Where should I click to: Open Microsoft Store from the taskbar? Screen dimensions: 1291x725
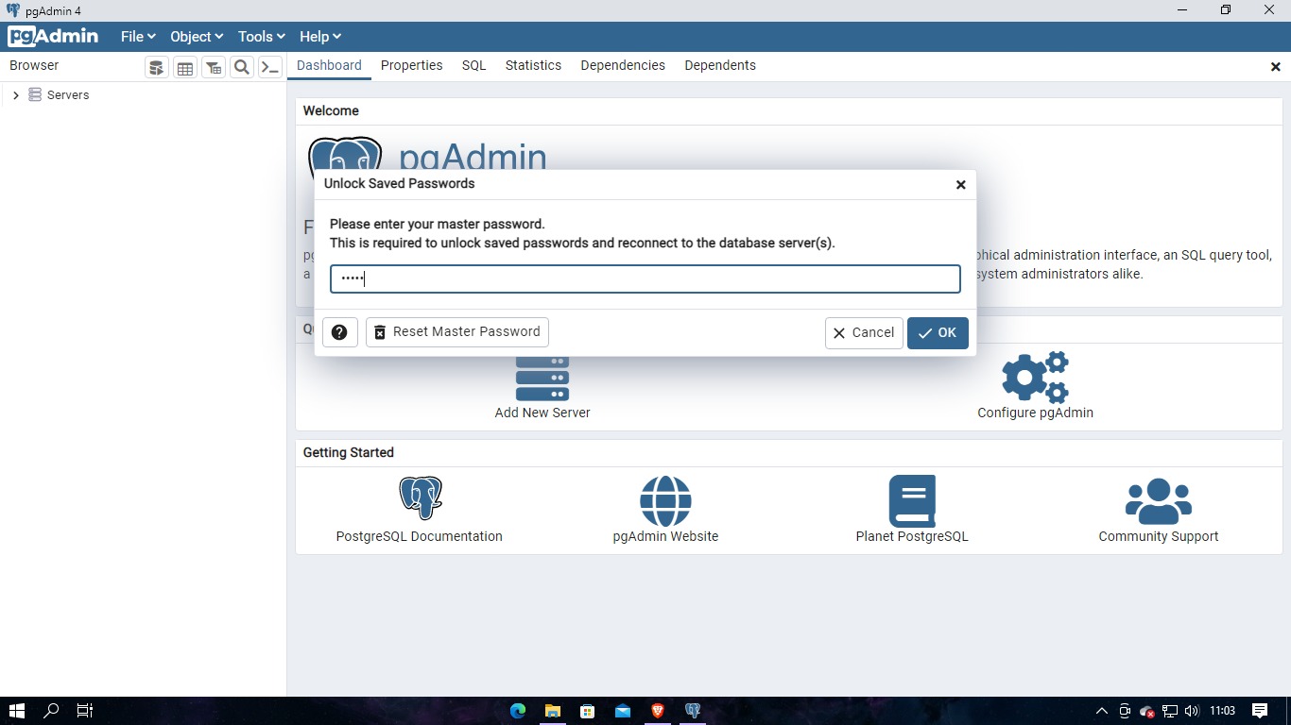pos(588,711)
